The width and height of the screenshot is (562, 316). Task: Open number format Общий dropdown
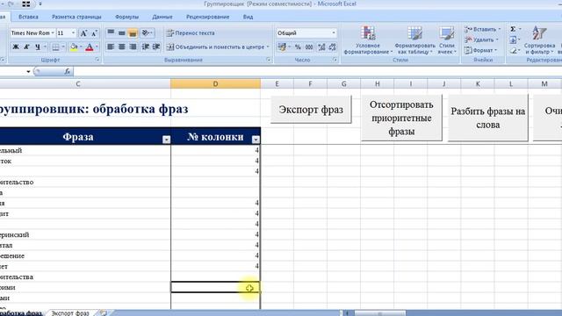(x=334, y=33)
